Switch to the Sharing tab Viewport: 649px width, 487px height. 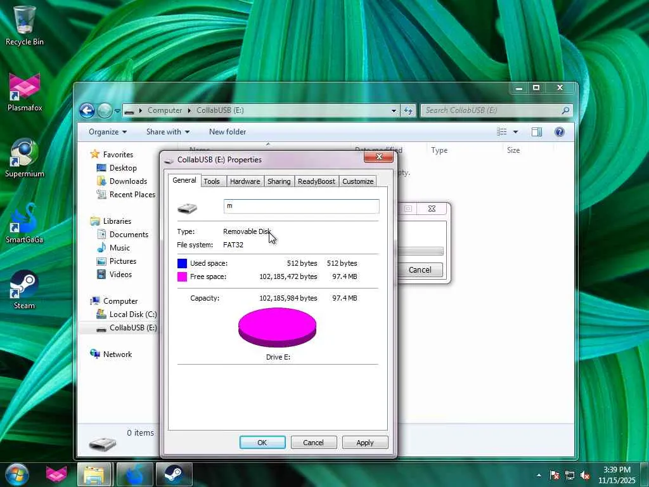(279, 181)
